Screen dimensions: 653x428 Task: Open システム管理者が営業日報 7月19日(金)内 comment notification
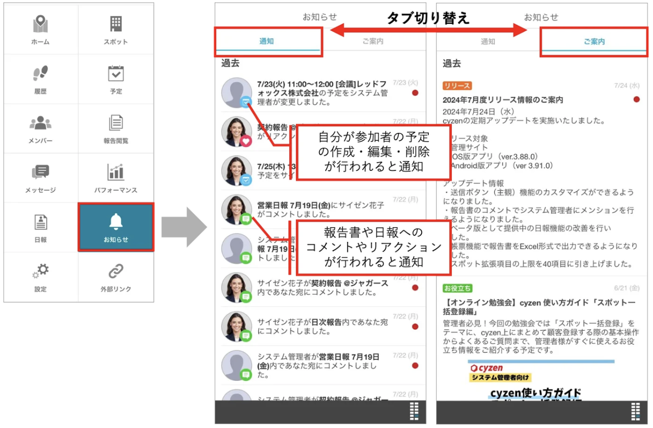[x=320, y=366]
